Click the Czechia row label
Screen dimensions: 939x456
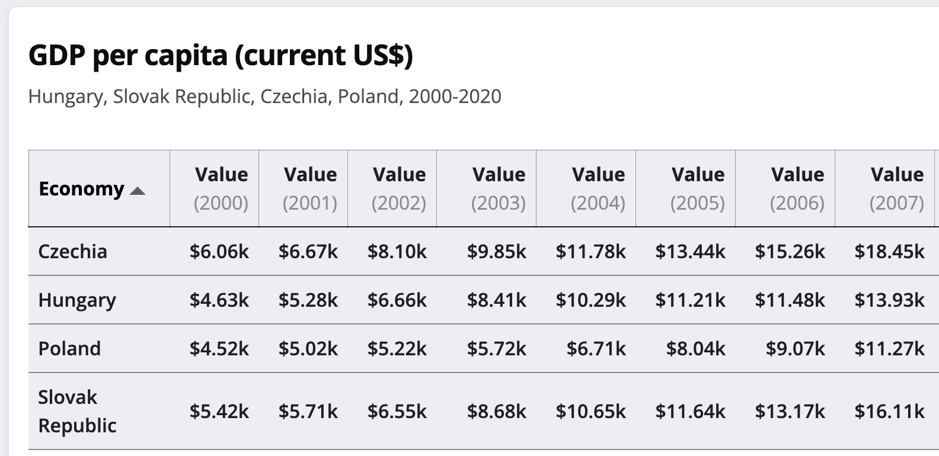pos(73,252)
